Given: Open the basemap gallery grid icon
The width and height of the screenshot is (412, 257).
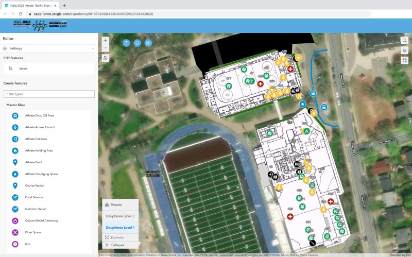Looking at the screenshot, I should tap(404, 60).
